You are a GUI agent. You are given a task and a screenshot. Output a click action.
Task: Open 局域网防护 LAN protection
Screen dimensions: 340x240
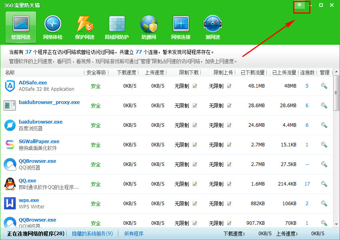click(x=117, y=27)
